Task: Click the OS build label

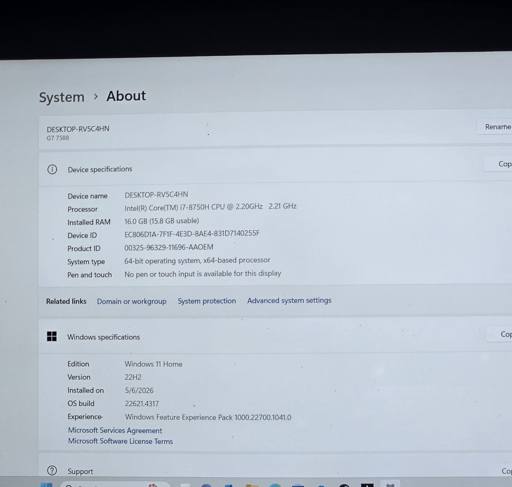Action: (x=81, y=403)
